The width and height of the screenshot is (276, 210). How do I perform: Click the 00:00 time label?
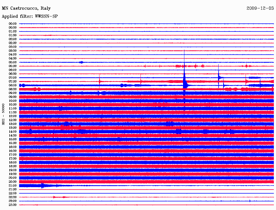point(13,24)
